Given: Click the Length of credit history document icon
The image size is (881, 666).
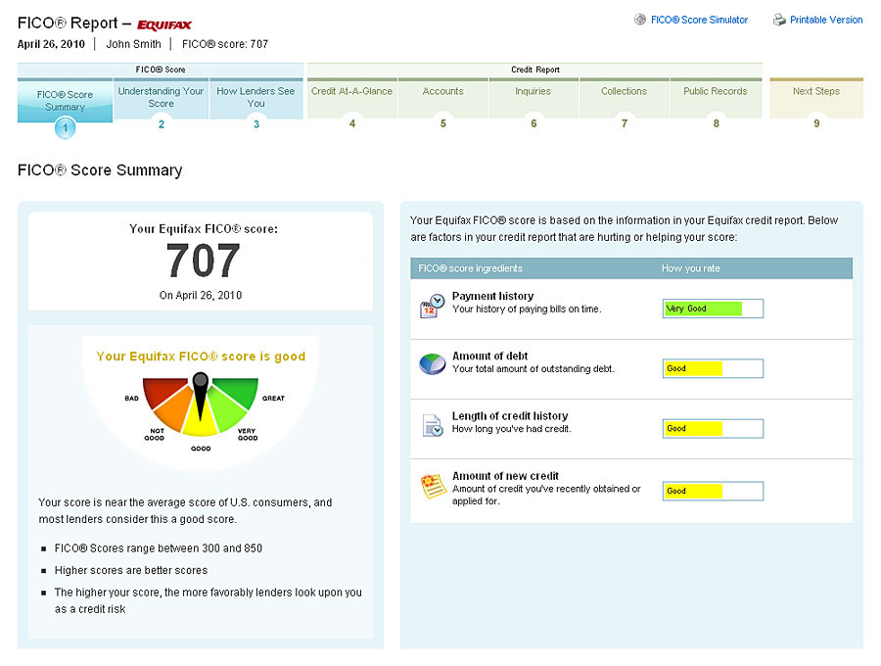Looking at the screenshot, I should [433, 425].
